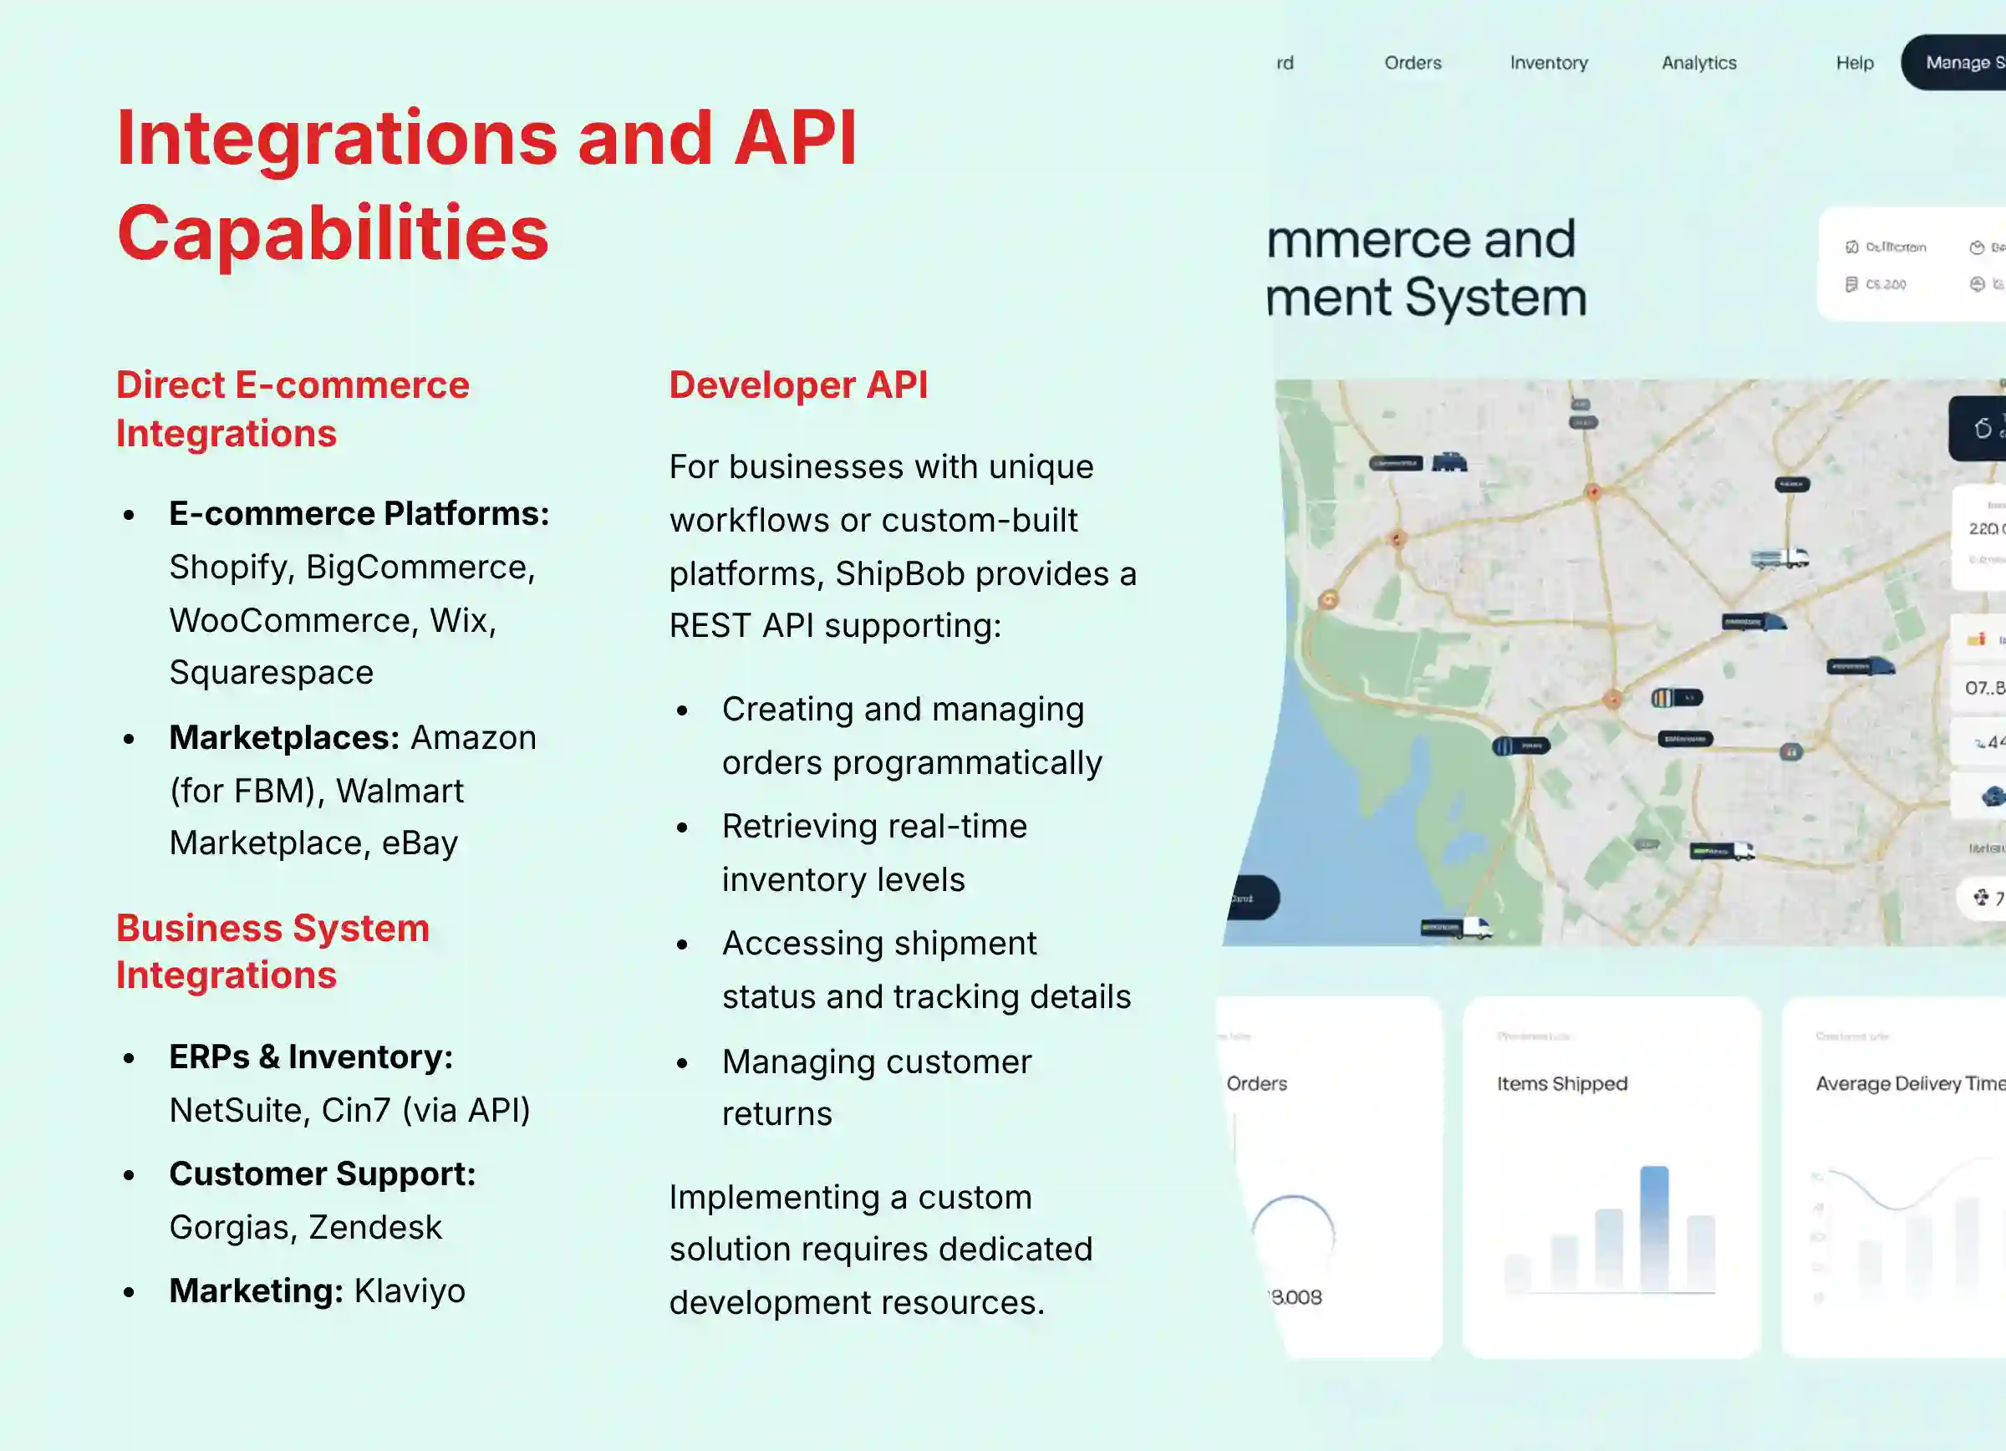
Task: Click the Marketing: bullet label
Action: tap(257, 1291)
